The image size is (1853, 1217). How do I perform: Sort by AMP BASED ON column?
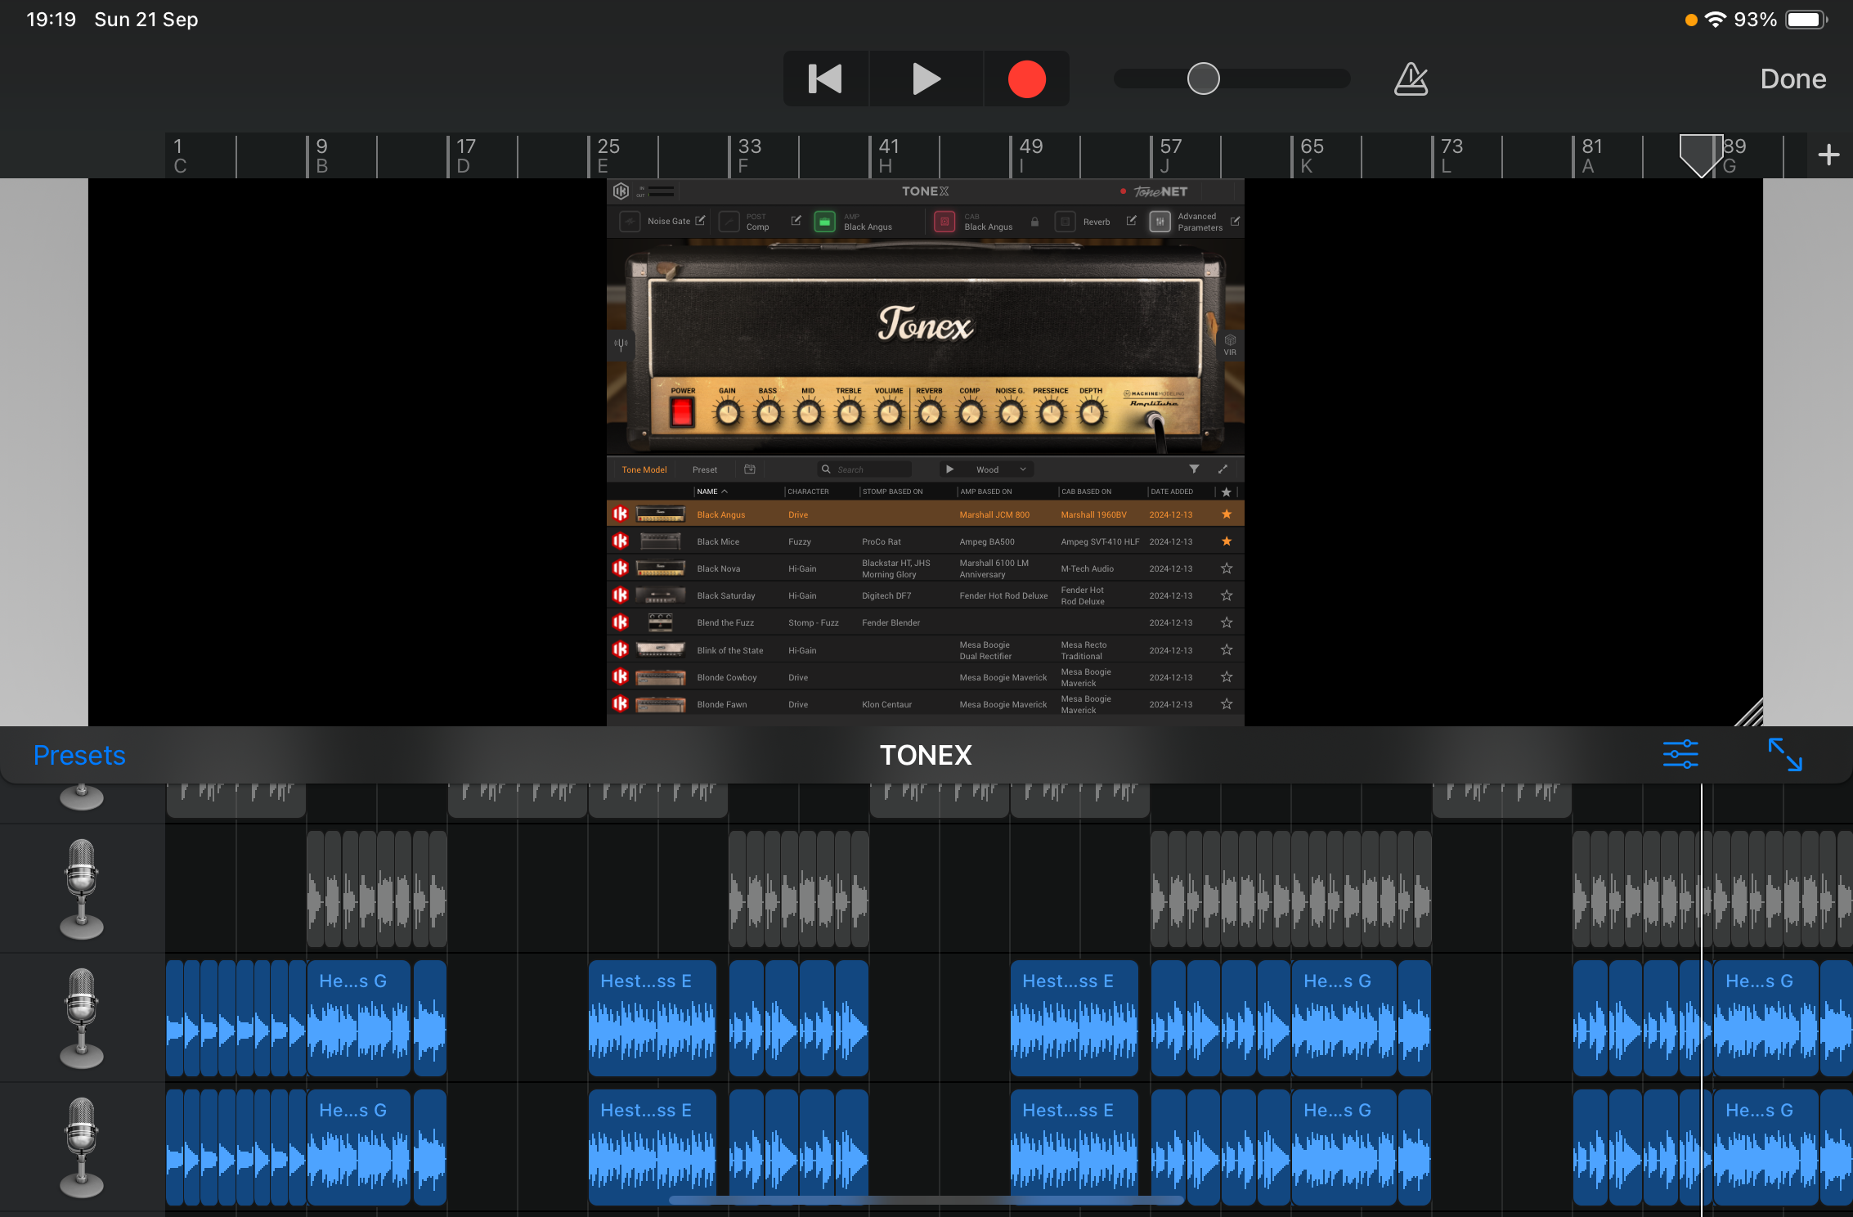tap(985, 492)
